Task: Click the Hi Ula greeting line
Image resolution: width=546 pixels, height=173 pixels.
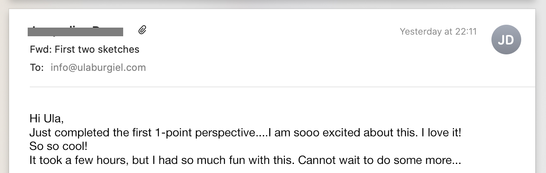Action: [x=47, y=119]
